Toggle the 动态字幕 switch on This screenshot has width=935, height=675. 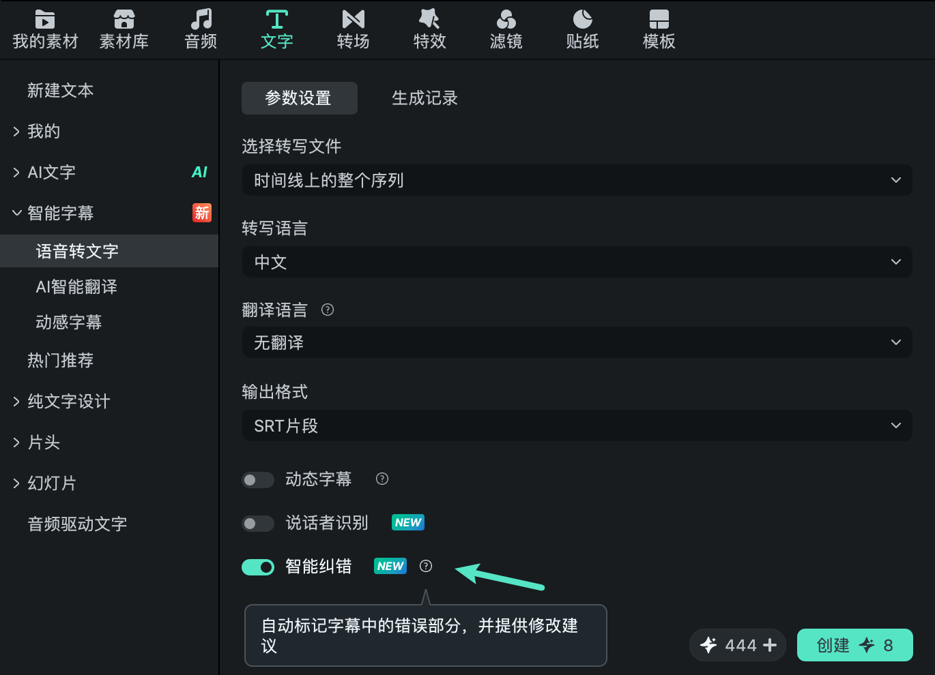click(x=258, y=480)
